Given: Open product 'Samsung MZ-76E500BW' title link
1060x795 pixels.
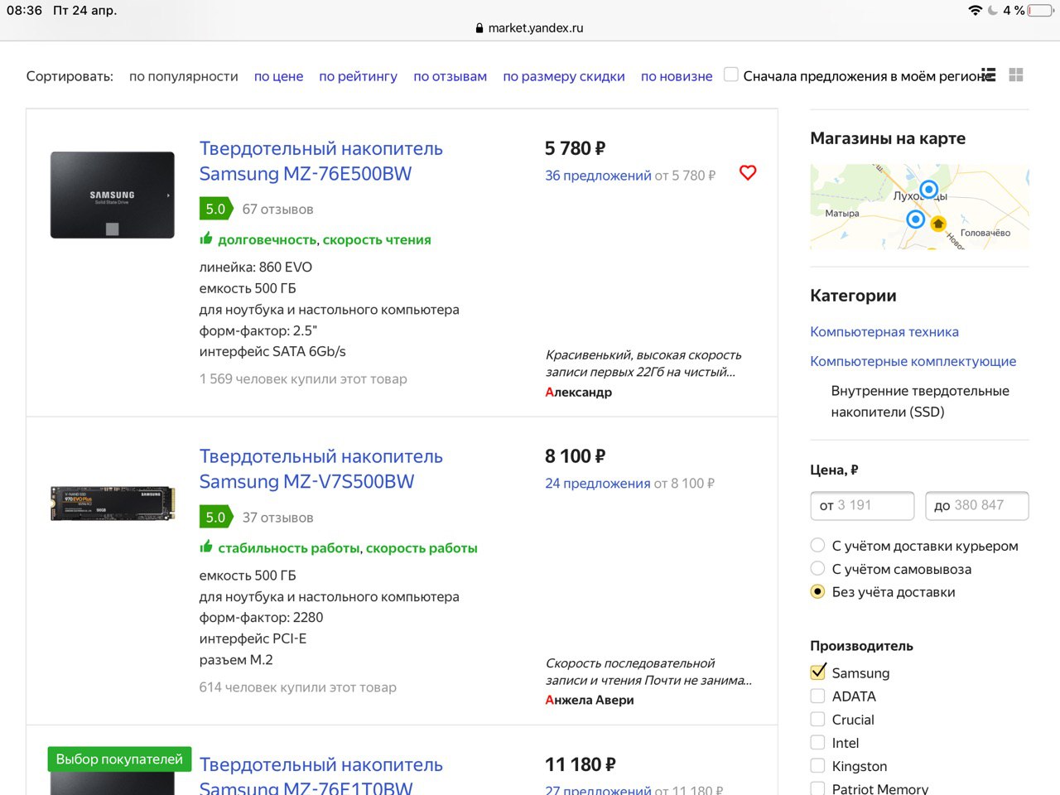Looking at the screenshot, I should coord(321,161).
